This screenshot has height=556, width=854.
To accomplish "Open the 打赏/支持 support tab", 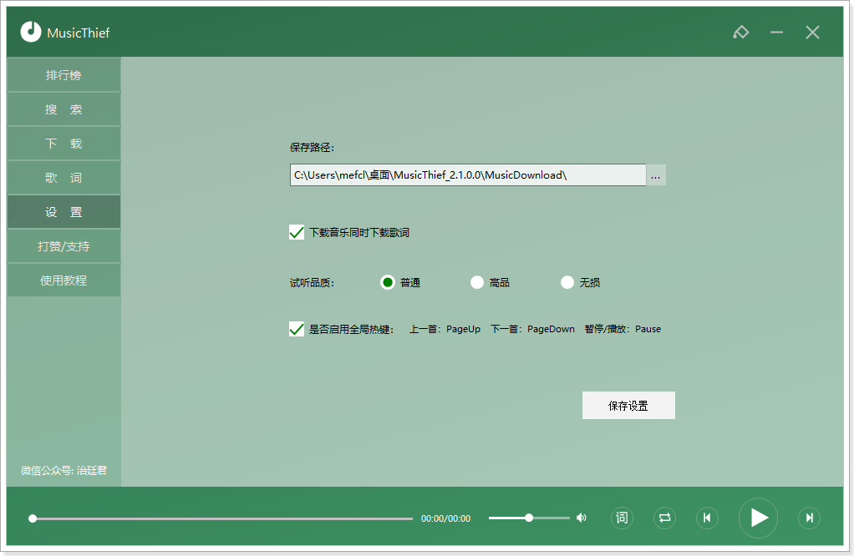I will [64, 246].
